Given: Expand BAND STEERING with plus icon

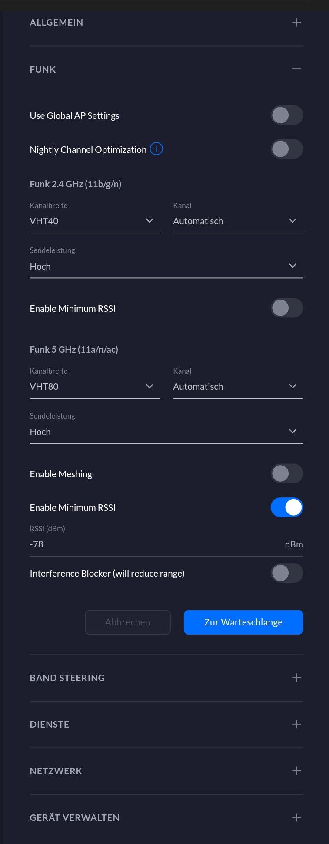Looking at the screenshot, I should (296, 678).
